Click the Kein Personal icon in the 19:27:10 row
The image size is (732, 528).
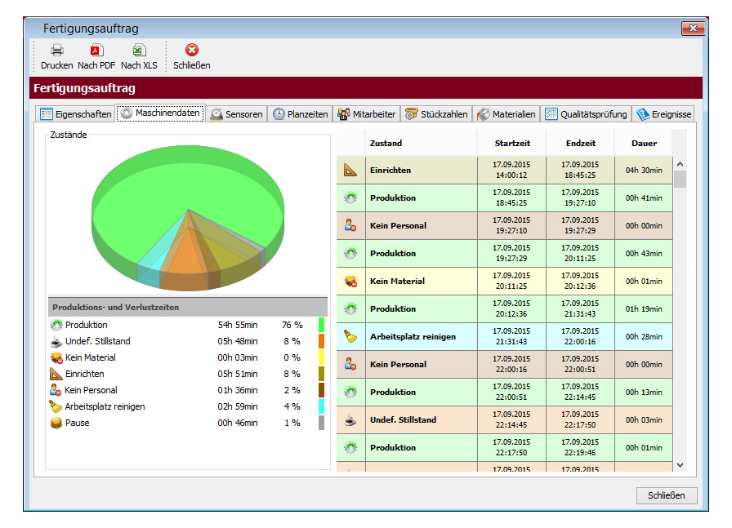(x=350, y=226)
